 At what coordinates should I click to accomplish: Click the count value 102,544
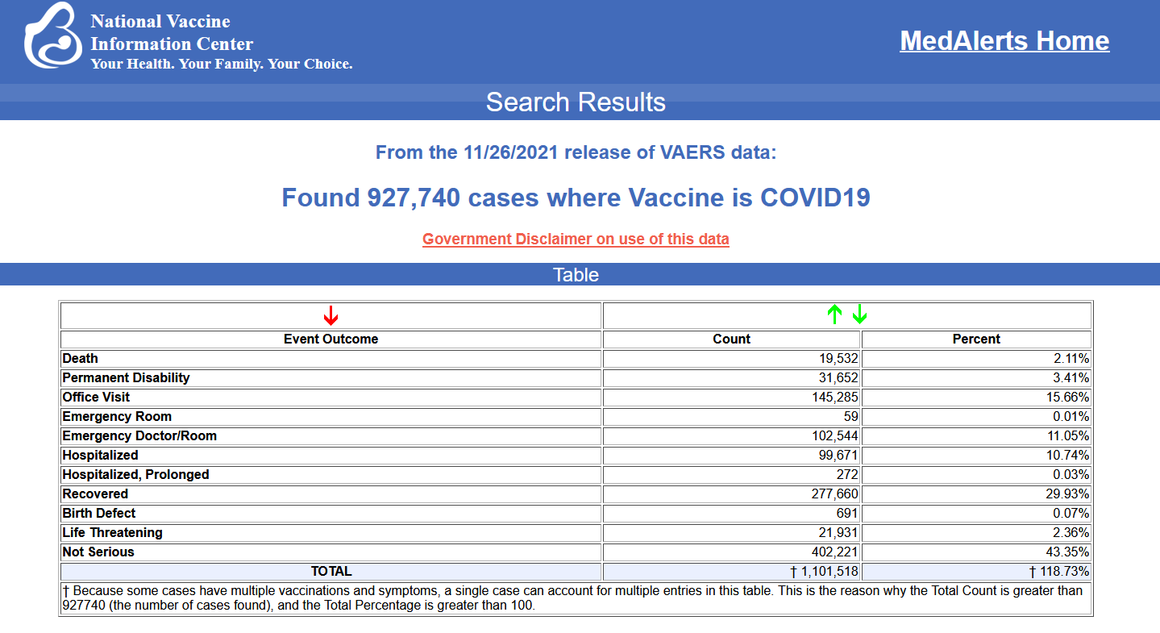tap(835, 435)
